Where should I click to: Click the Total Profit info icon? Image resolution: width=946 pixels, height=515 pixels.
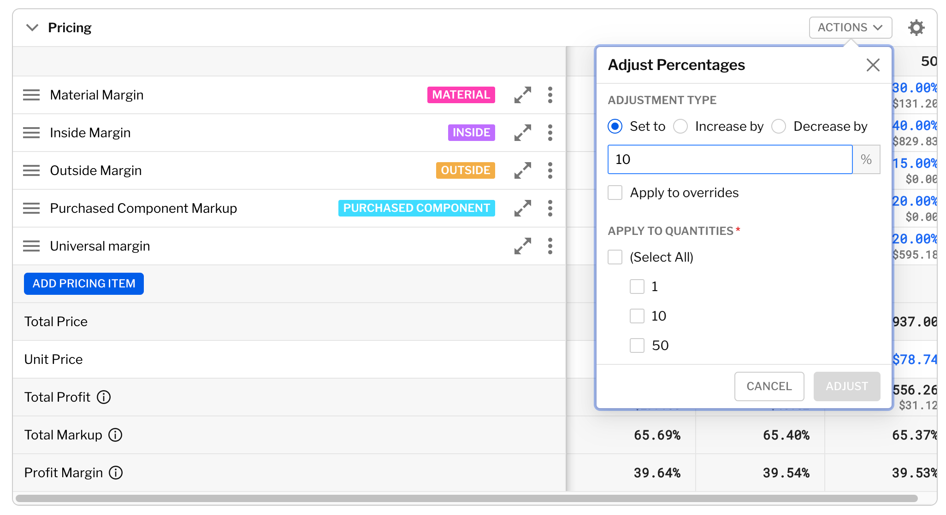coord(104,397)
